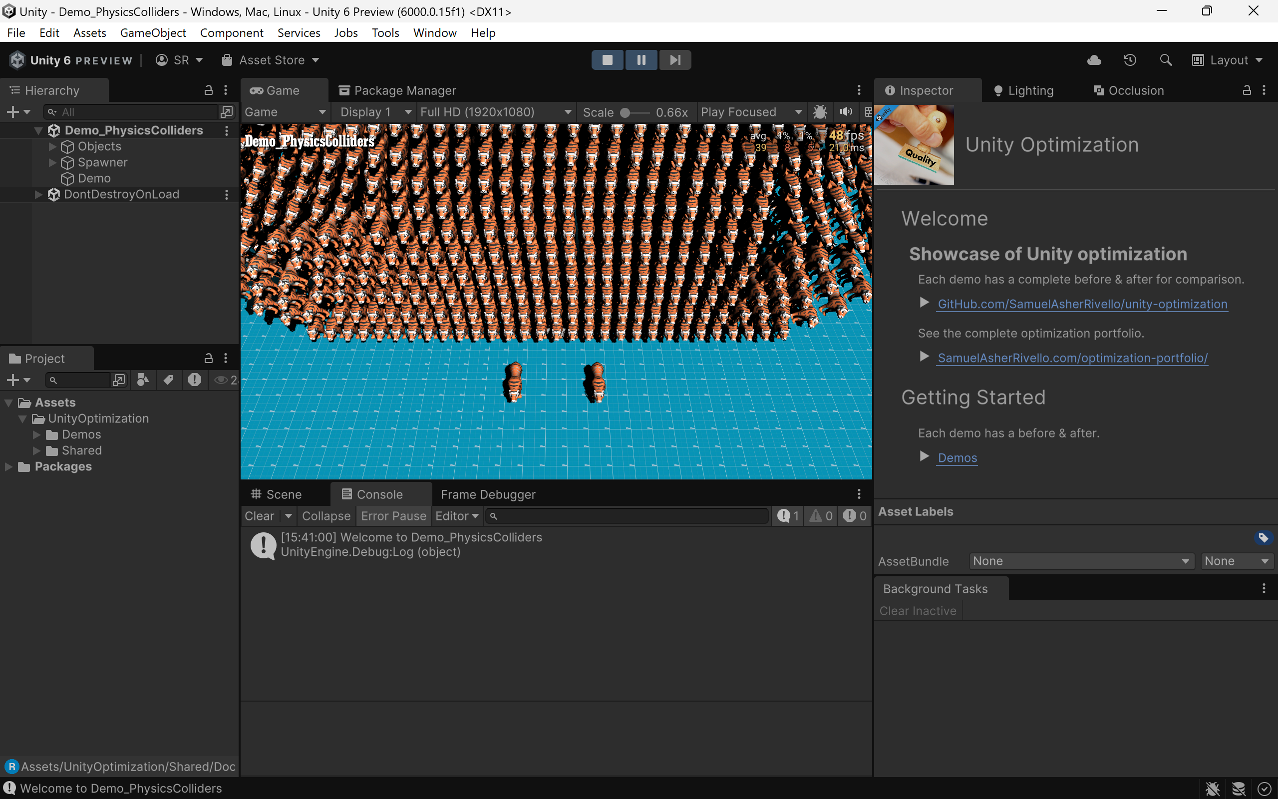Open the Undo History icon
Viewport: 1278px width, 799px height.
1130,60
